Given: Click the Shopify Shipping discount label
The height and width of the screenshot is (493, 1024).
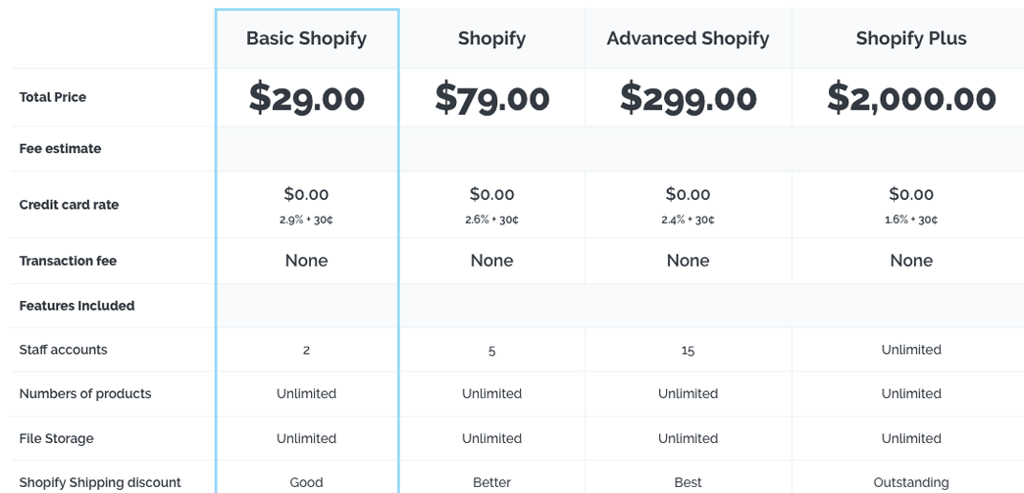Looking at the screenshot, I should (x=100, y=482).
